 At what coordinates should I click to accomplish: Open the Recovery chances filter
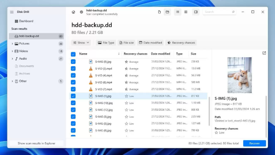pyautogui.click(x=181, y=42)
